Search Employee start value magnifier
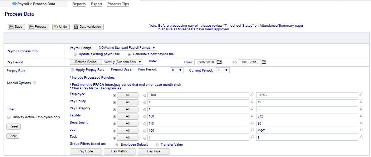Viewport: 371px width, 157px height. (x=252, y=94)
